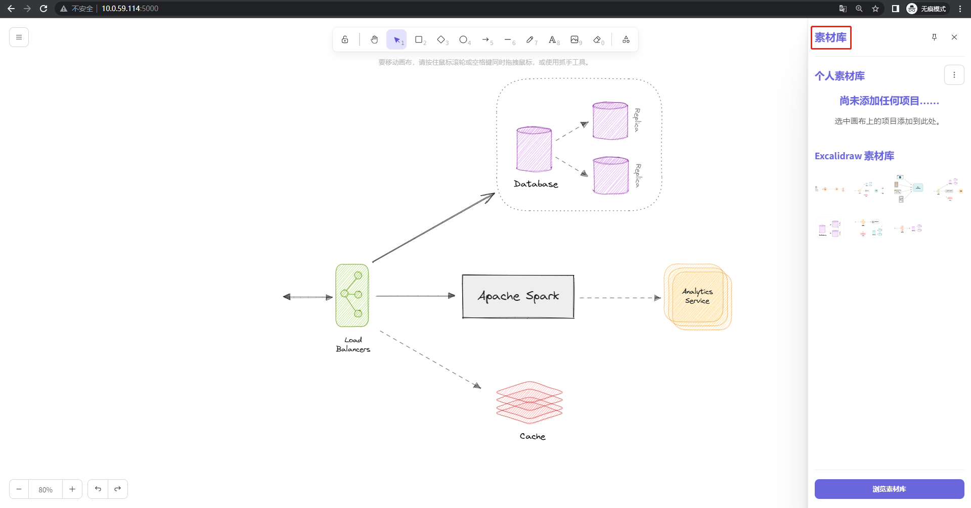Select the Selection arrow tool
971x508 pixels.
click(396, 39)
